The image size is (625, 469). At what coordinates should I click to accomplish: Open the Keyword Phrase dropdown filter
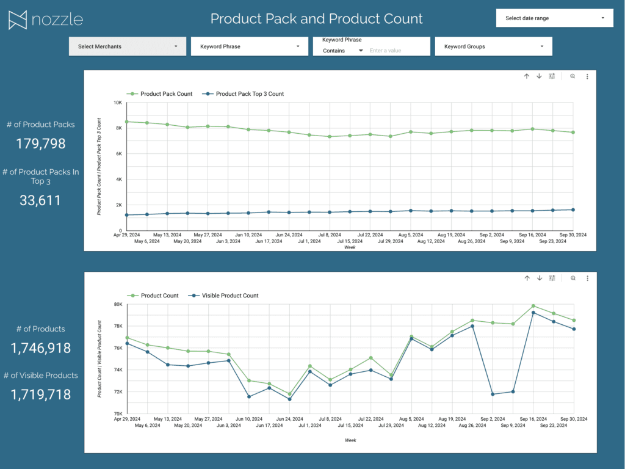[x=250, y=46]
